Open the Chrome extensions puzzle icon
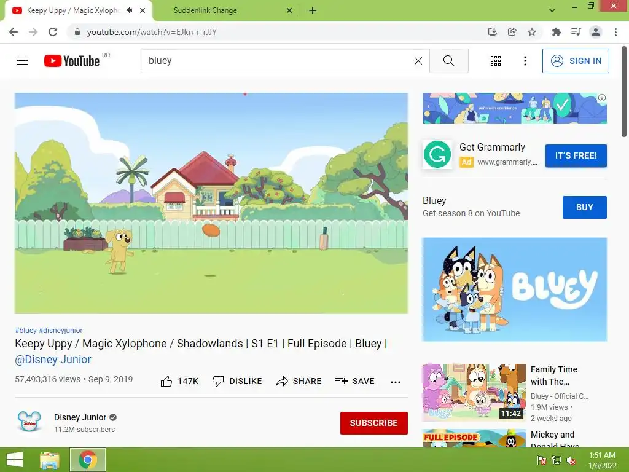This screenshot has width=629, height=472. click(556, 32)
